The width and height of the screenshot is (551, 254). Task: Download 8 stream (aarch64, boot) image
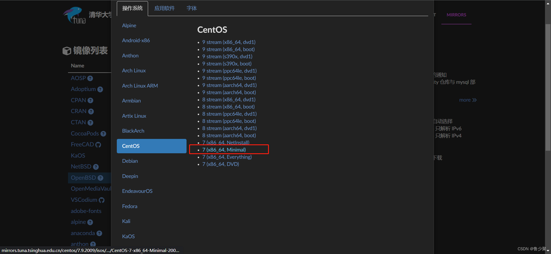click(x=229, y=135)
